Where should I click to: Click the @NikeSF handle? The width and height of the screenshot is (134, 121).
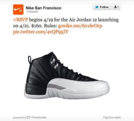click(32, 12)
